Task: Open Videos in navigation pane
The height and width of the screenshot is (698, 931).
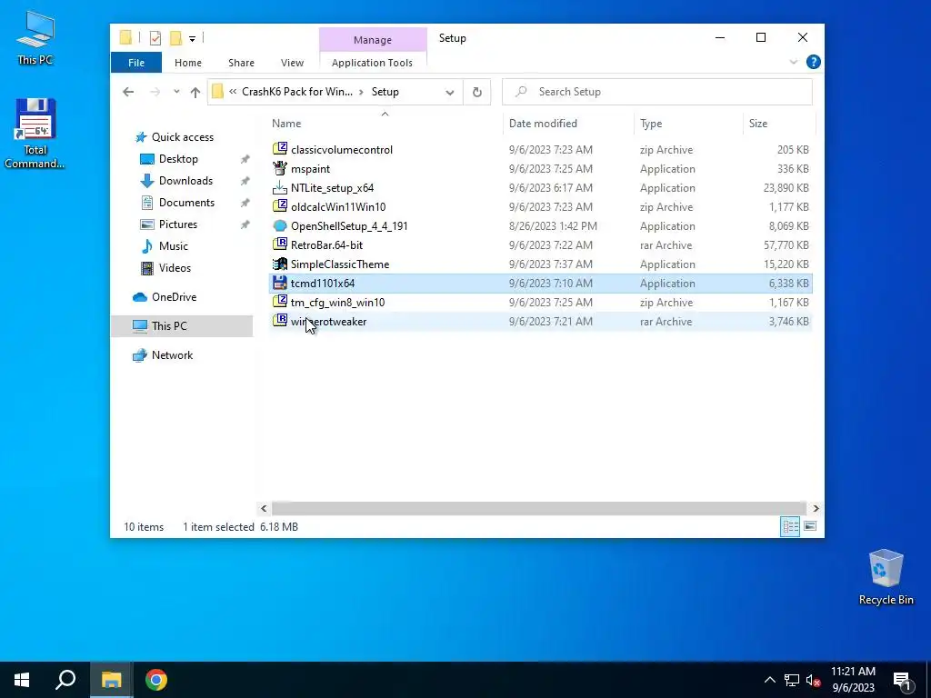Action: click(x=175, y=268)
